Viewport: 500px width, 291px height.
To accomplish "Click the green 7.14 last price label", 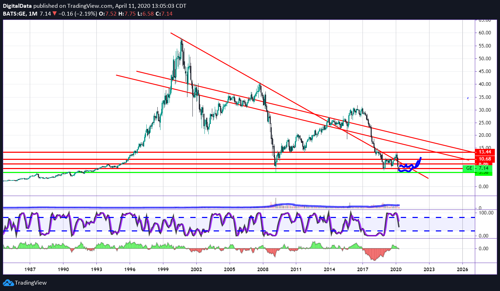I will 484,168.
